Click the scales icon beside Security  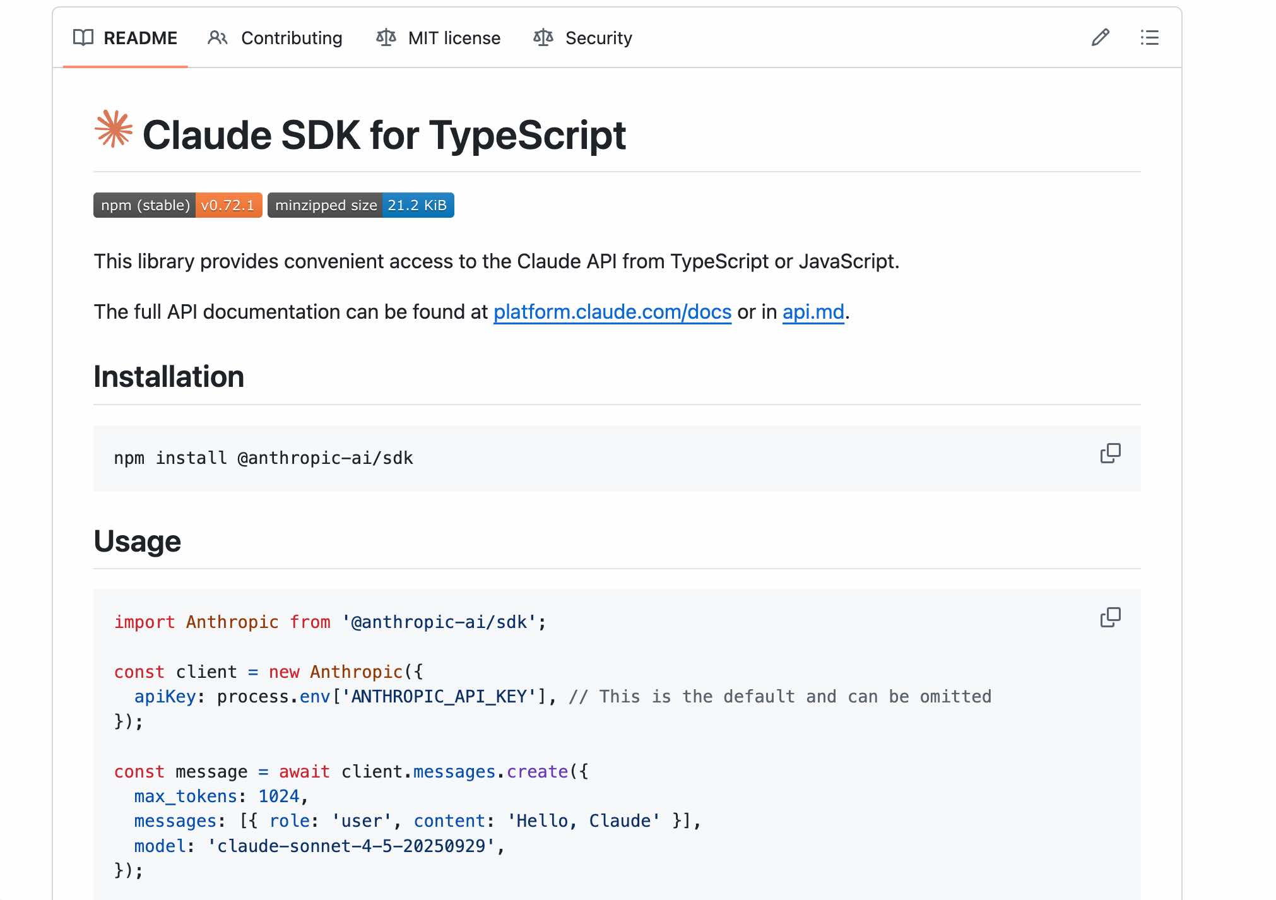coord(543,38)
